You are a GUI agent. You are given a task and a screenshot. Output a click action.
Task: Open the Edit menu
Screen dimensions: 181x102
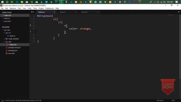[7, 8]
